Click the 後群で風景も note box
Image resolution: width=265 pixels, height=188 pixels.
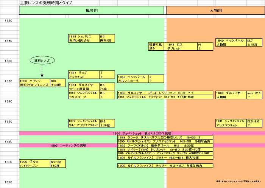[x=156, y=47]
